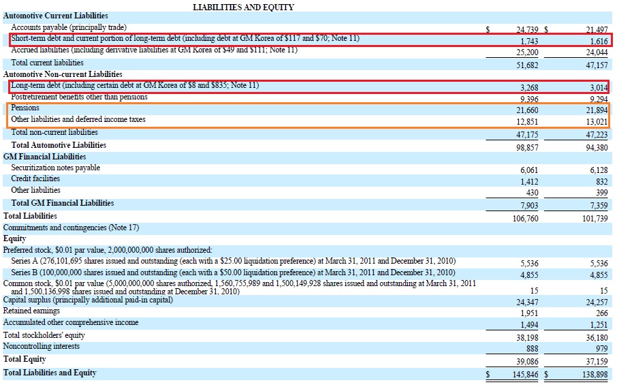Viewport: 617px width, 389px height.
Task: Click the 106,760 Total Liabilities figure
Action: pyautogui.click(x=525, y=219)
